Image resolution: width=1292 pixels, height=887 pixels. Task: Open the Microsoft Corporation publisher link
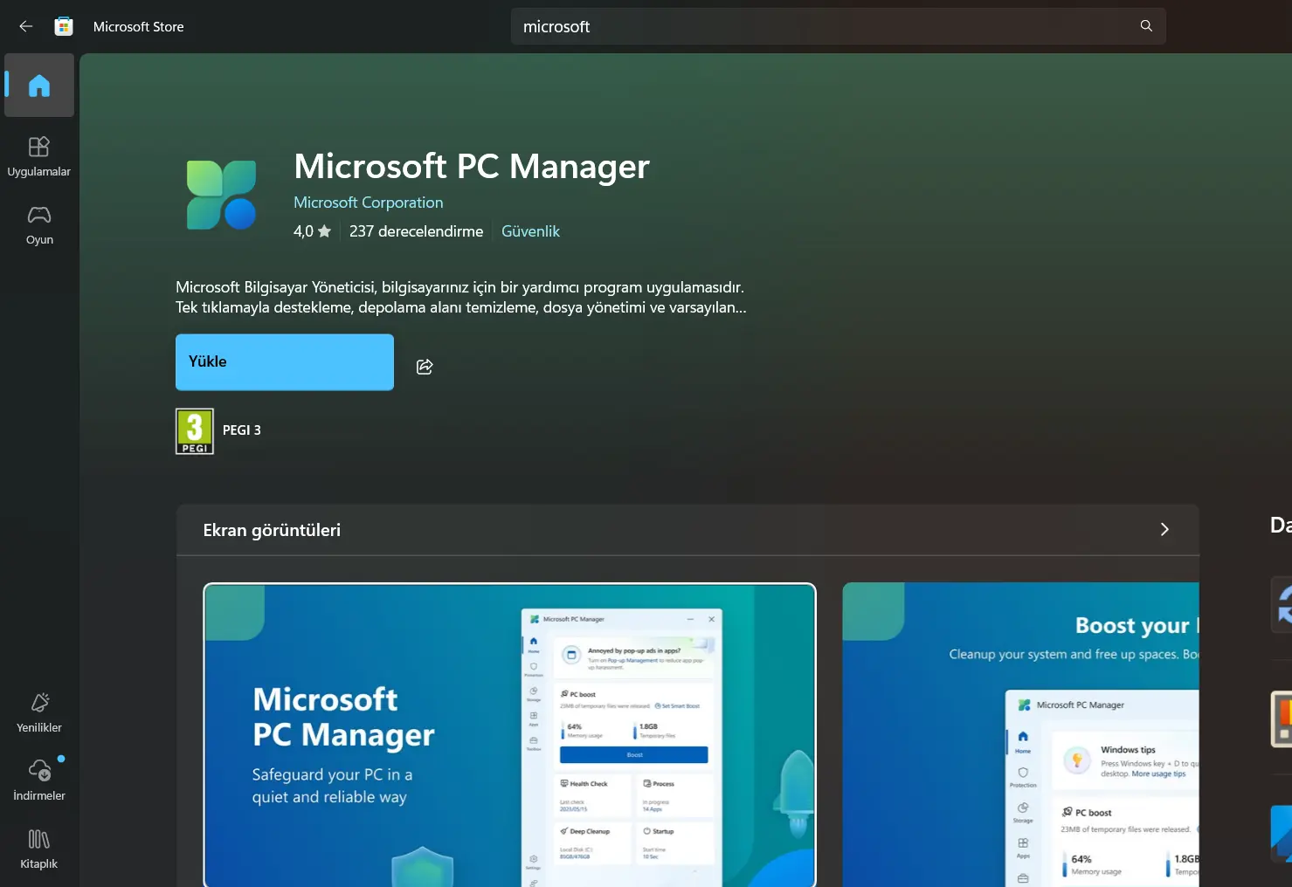(369, 203)
